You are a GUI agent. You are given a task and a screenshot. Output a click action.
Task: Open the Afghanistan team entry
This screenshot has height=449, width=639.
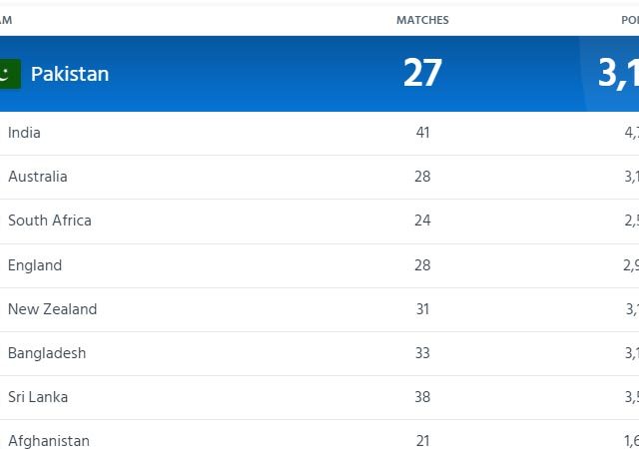tap(49, 441)
